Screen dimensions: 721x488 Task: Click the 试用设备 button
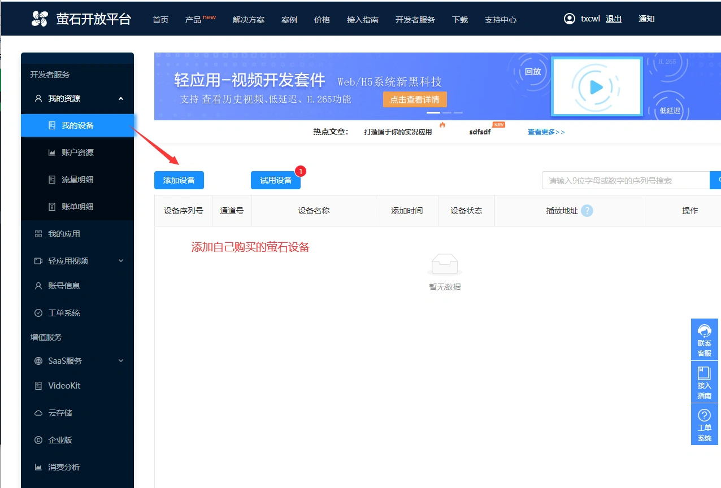point(276,180)
